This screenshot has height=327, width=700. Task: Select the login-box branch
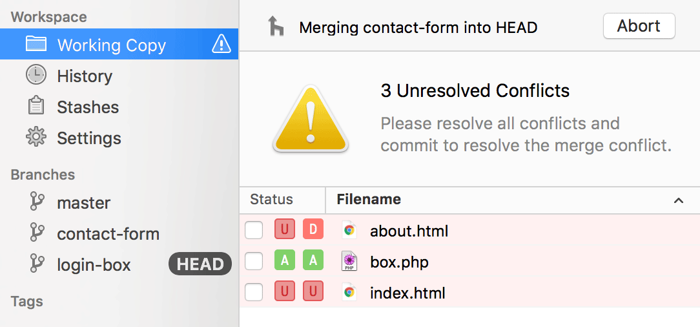click(94, 265)
